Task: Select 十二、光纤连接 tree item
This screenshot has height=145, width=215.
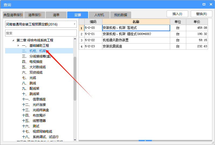Action: tap(34, 104)
